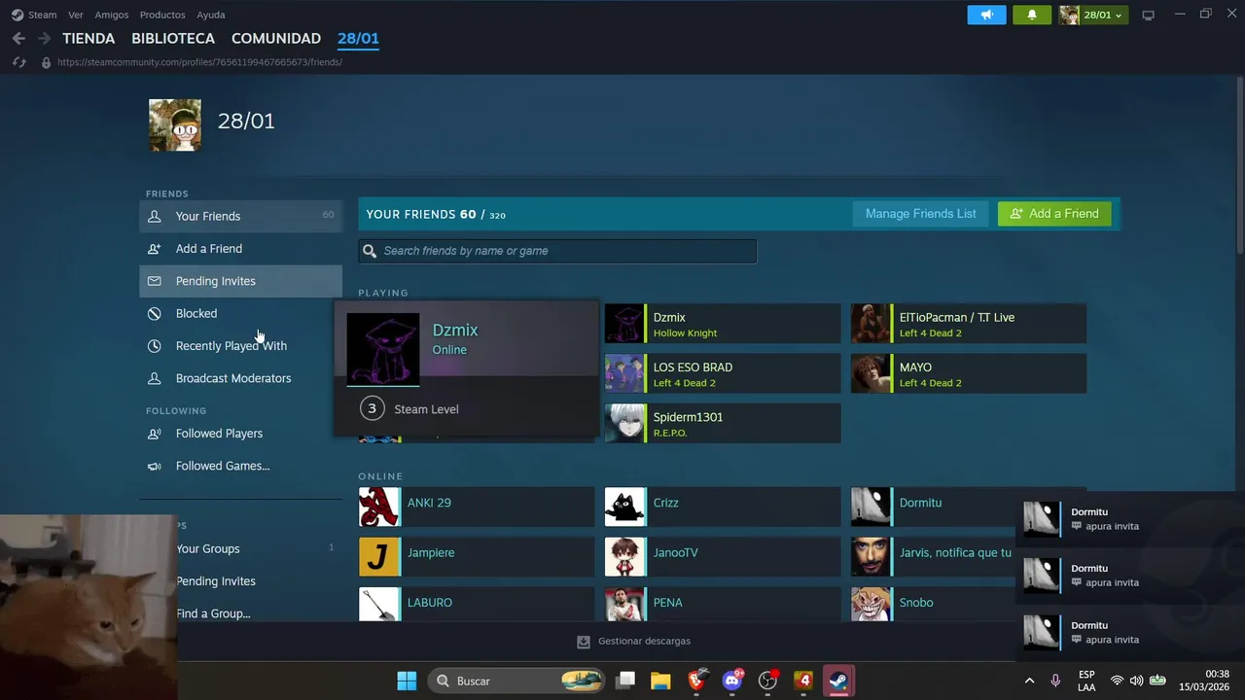Screen dimensions: 1245x700
Task: Switch to TIENDA tab
Action: click(89, 39)
